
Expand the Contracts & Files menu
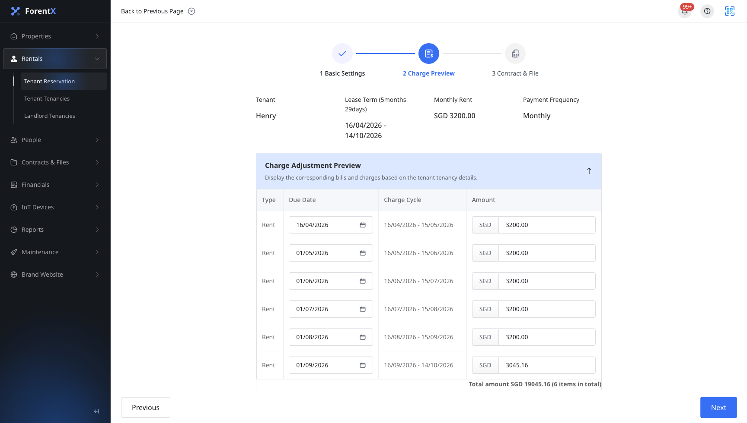55,162
